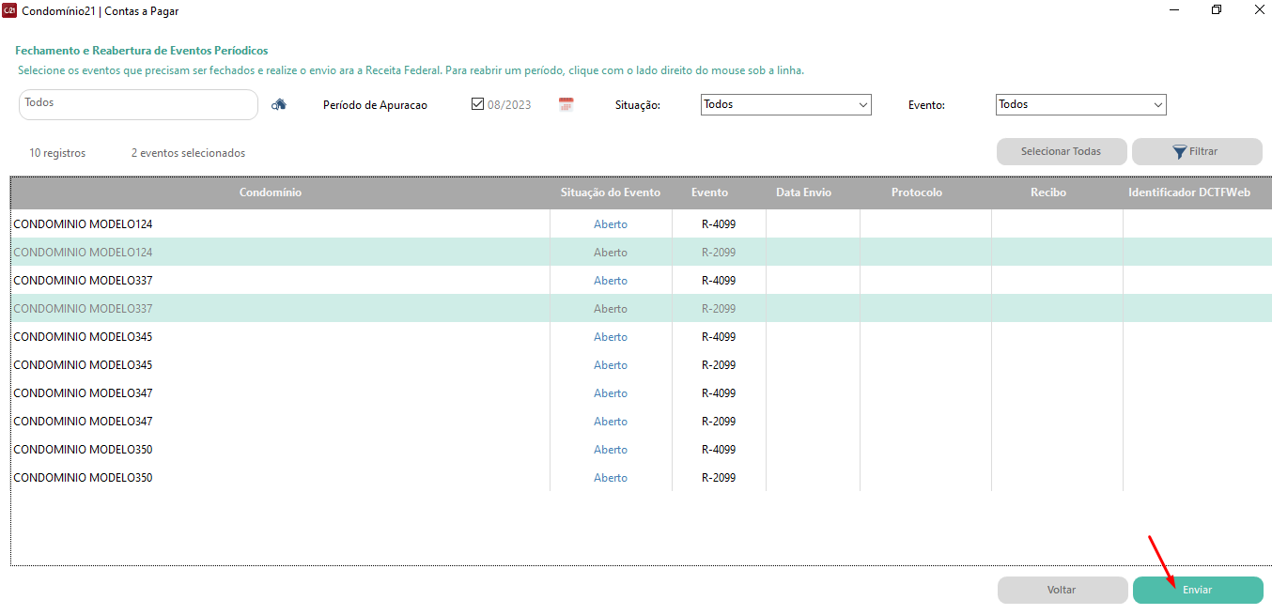Select CONDOMINIO MODELO124 row with R-4099
Viewport: 1272px width, 615px height.
(641, 224)
